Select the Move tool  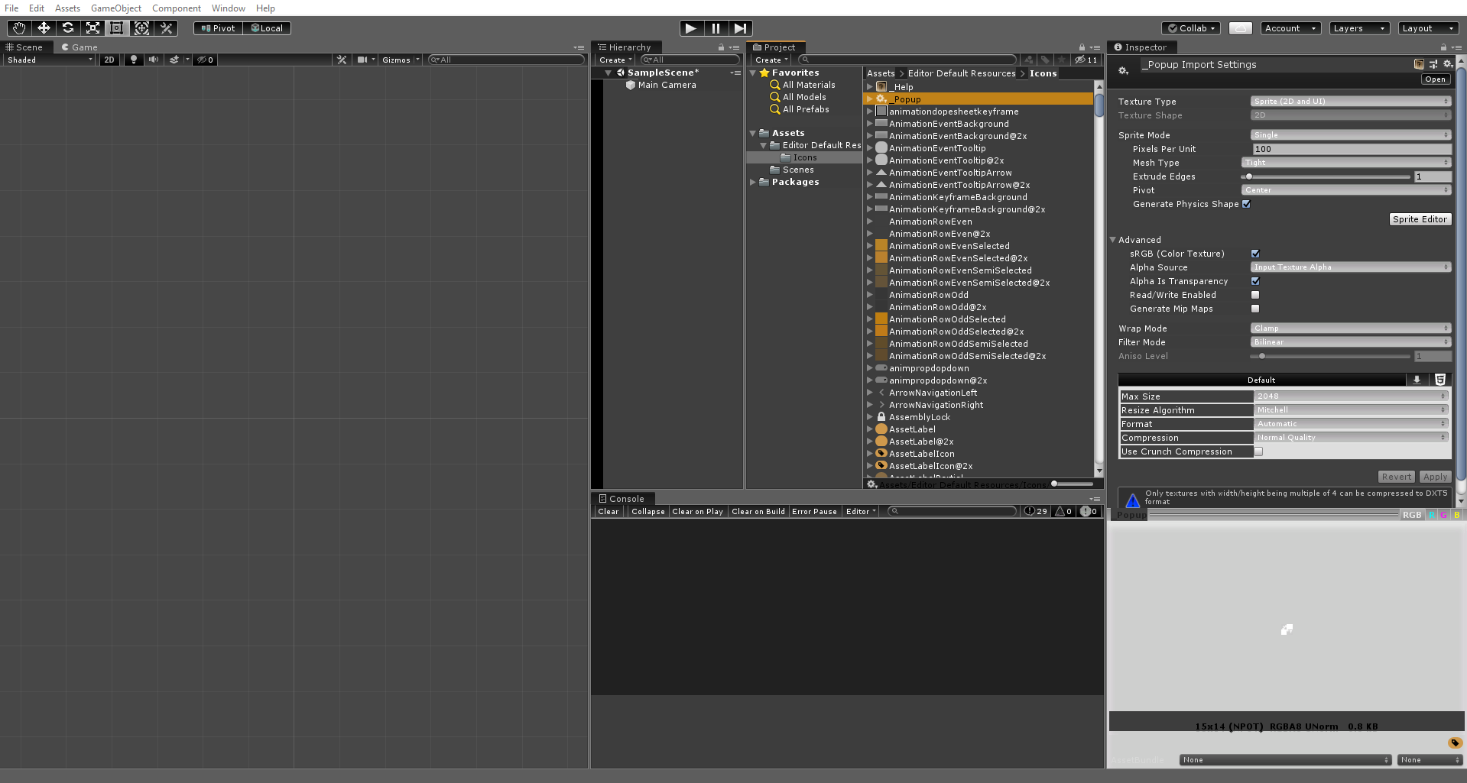point(44,28)
